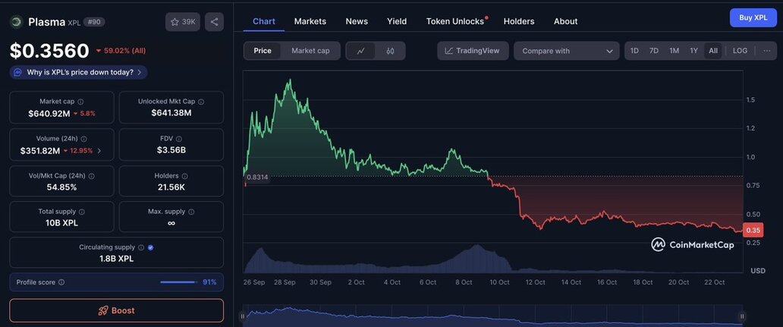Click the Market cap info icon
This screenshot has height=327, width=783.
coord(81,102)
